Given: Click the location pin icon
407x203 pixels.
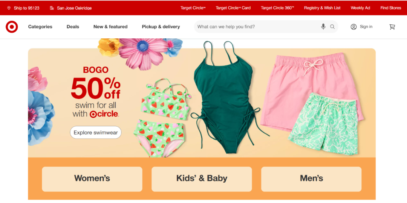Looking at the screenshot, I should click(9, 8).
